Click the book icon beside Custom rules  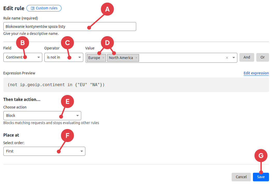[x=33, y=8]
